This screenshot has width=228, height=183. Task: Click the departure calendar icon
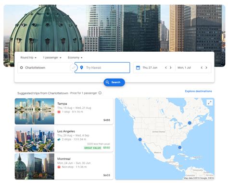[x=138, y=68]
